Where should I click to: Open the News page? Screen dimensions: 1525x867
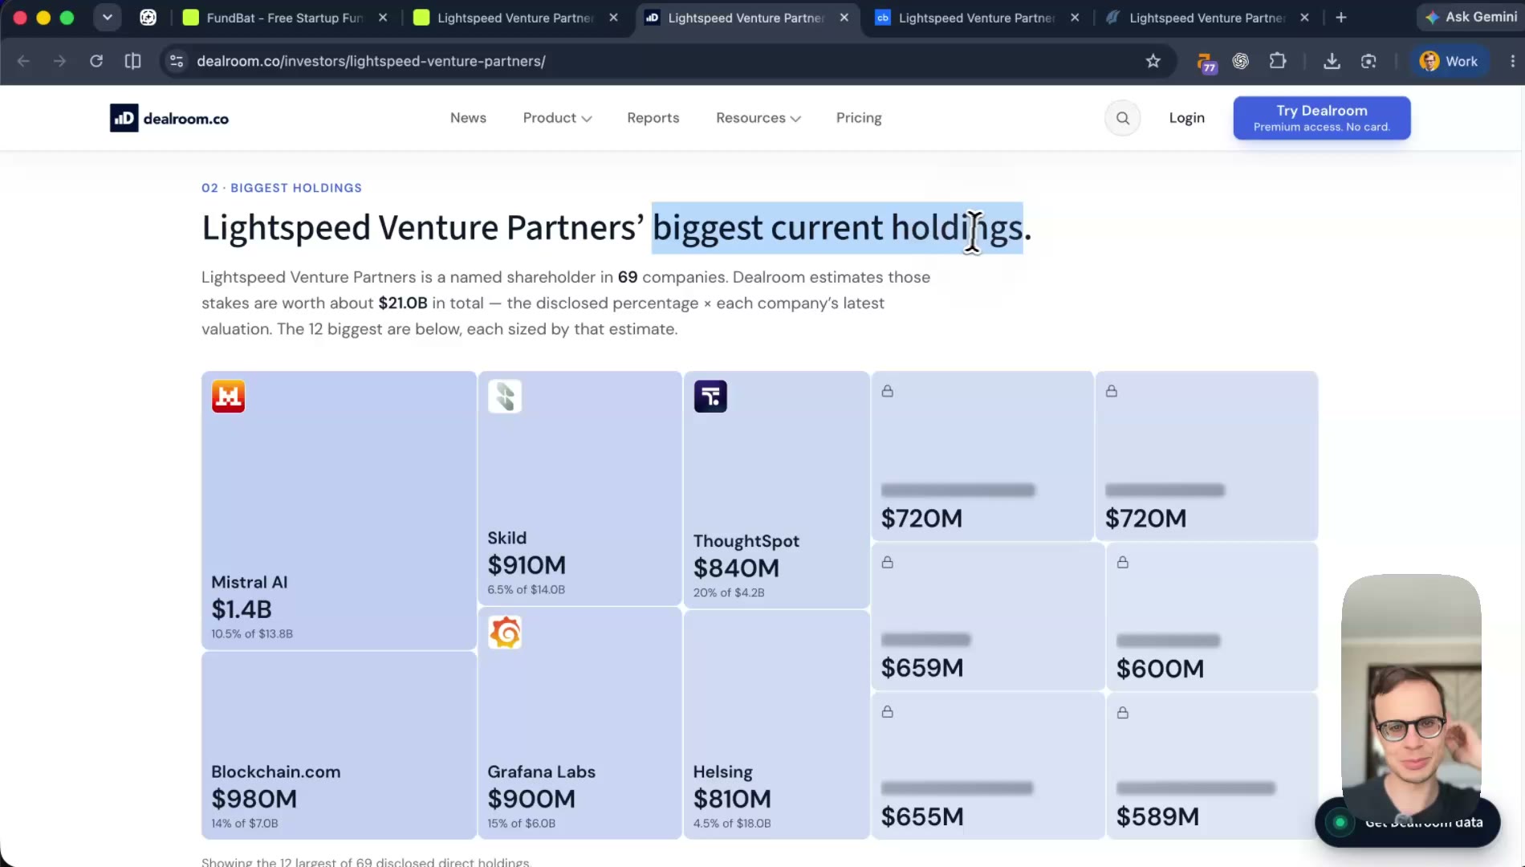468,118
